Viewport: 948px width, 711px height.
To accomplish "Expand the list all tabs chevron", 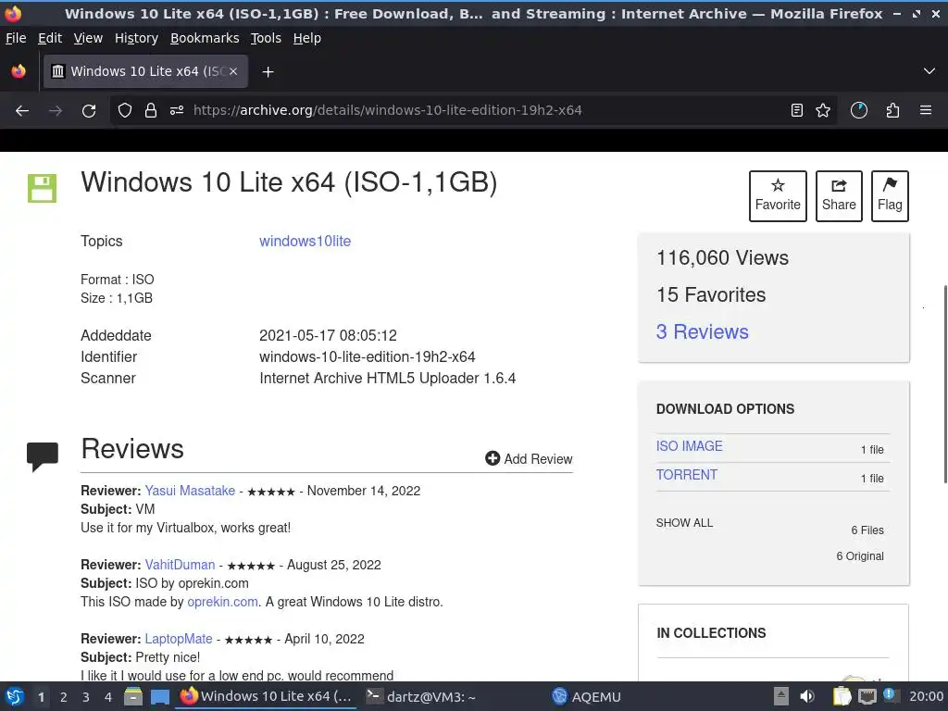I will [x=929, y=71].
